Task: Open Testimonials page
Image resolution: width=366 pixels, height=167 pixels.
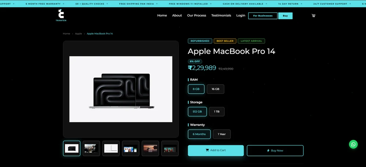Action: tap(221, 15)
